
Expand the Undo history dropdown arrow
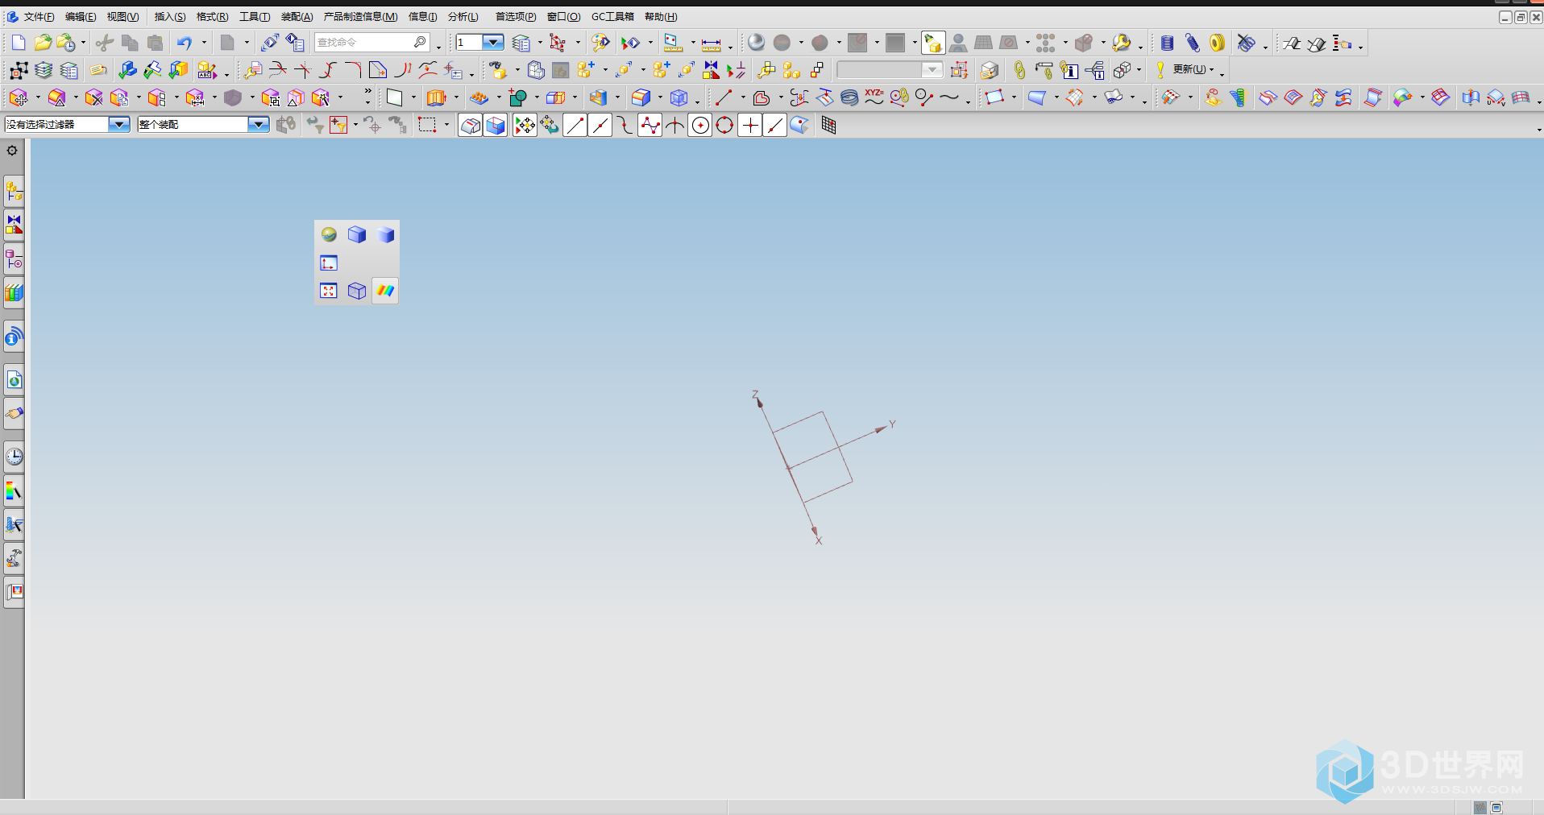tap(204, 43)
